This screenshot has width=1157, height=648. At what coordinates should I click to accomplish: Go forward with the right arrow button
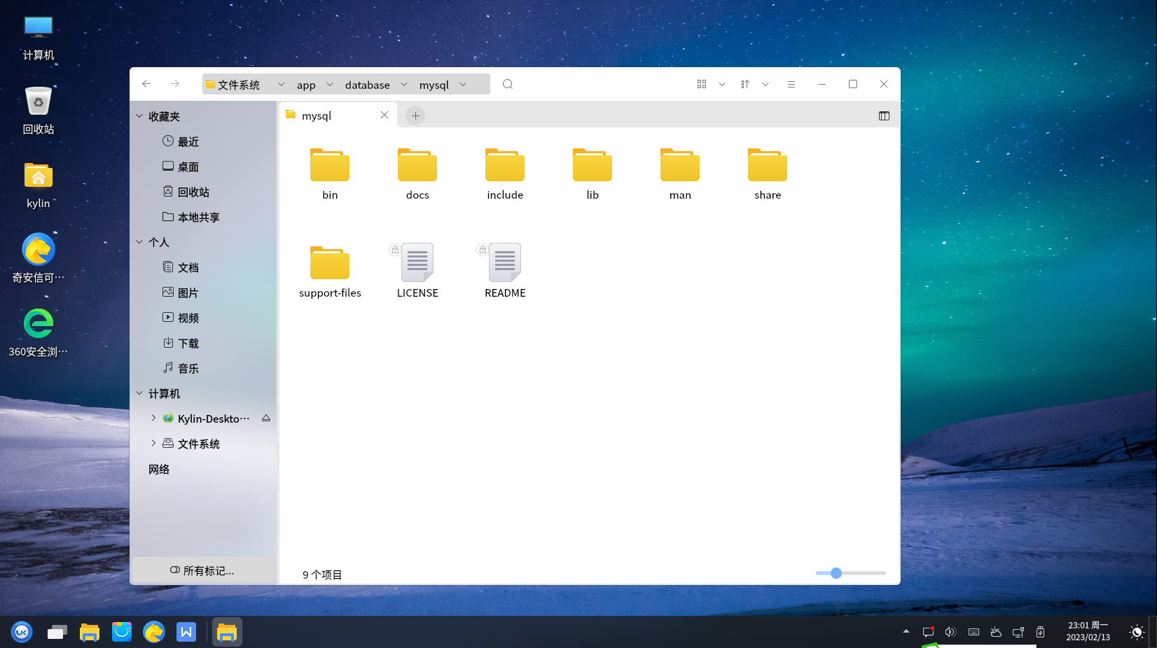tap(175, 84)
